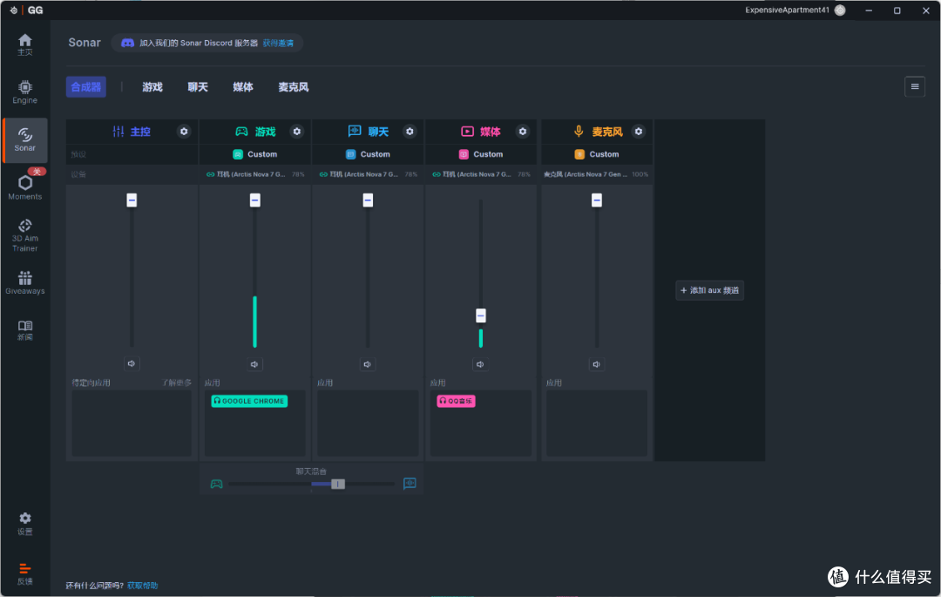The height and width of the screenshot is (597, 941).
Task: Click the 主控 master volume slider handle
Action: 132,200
